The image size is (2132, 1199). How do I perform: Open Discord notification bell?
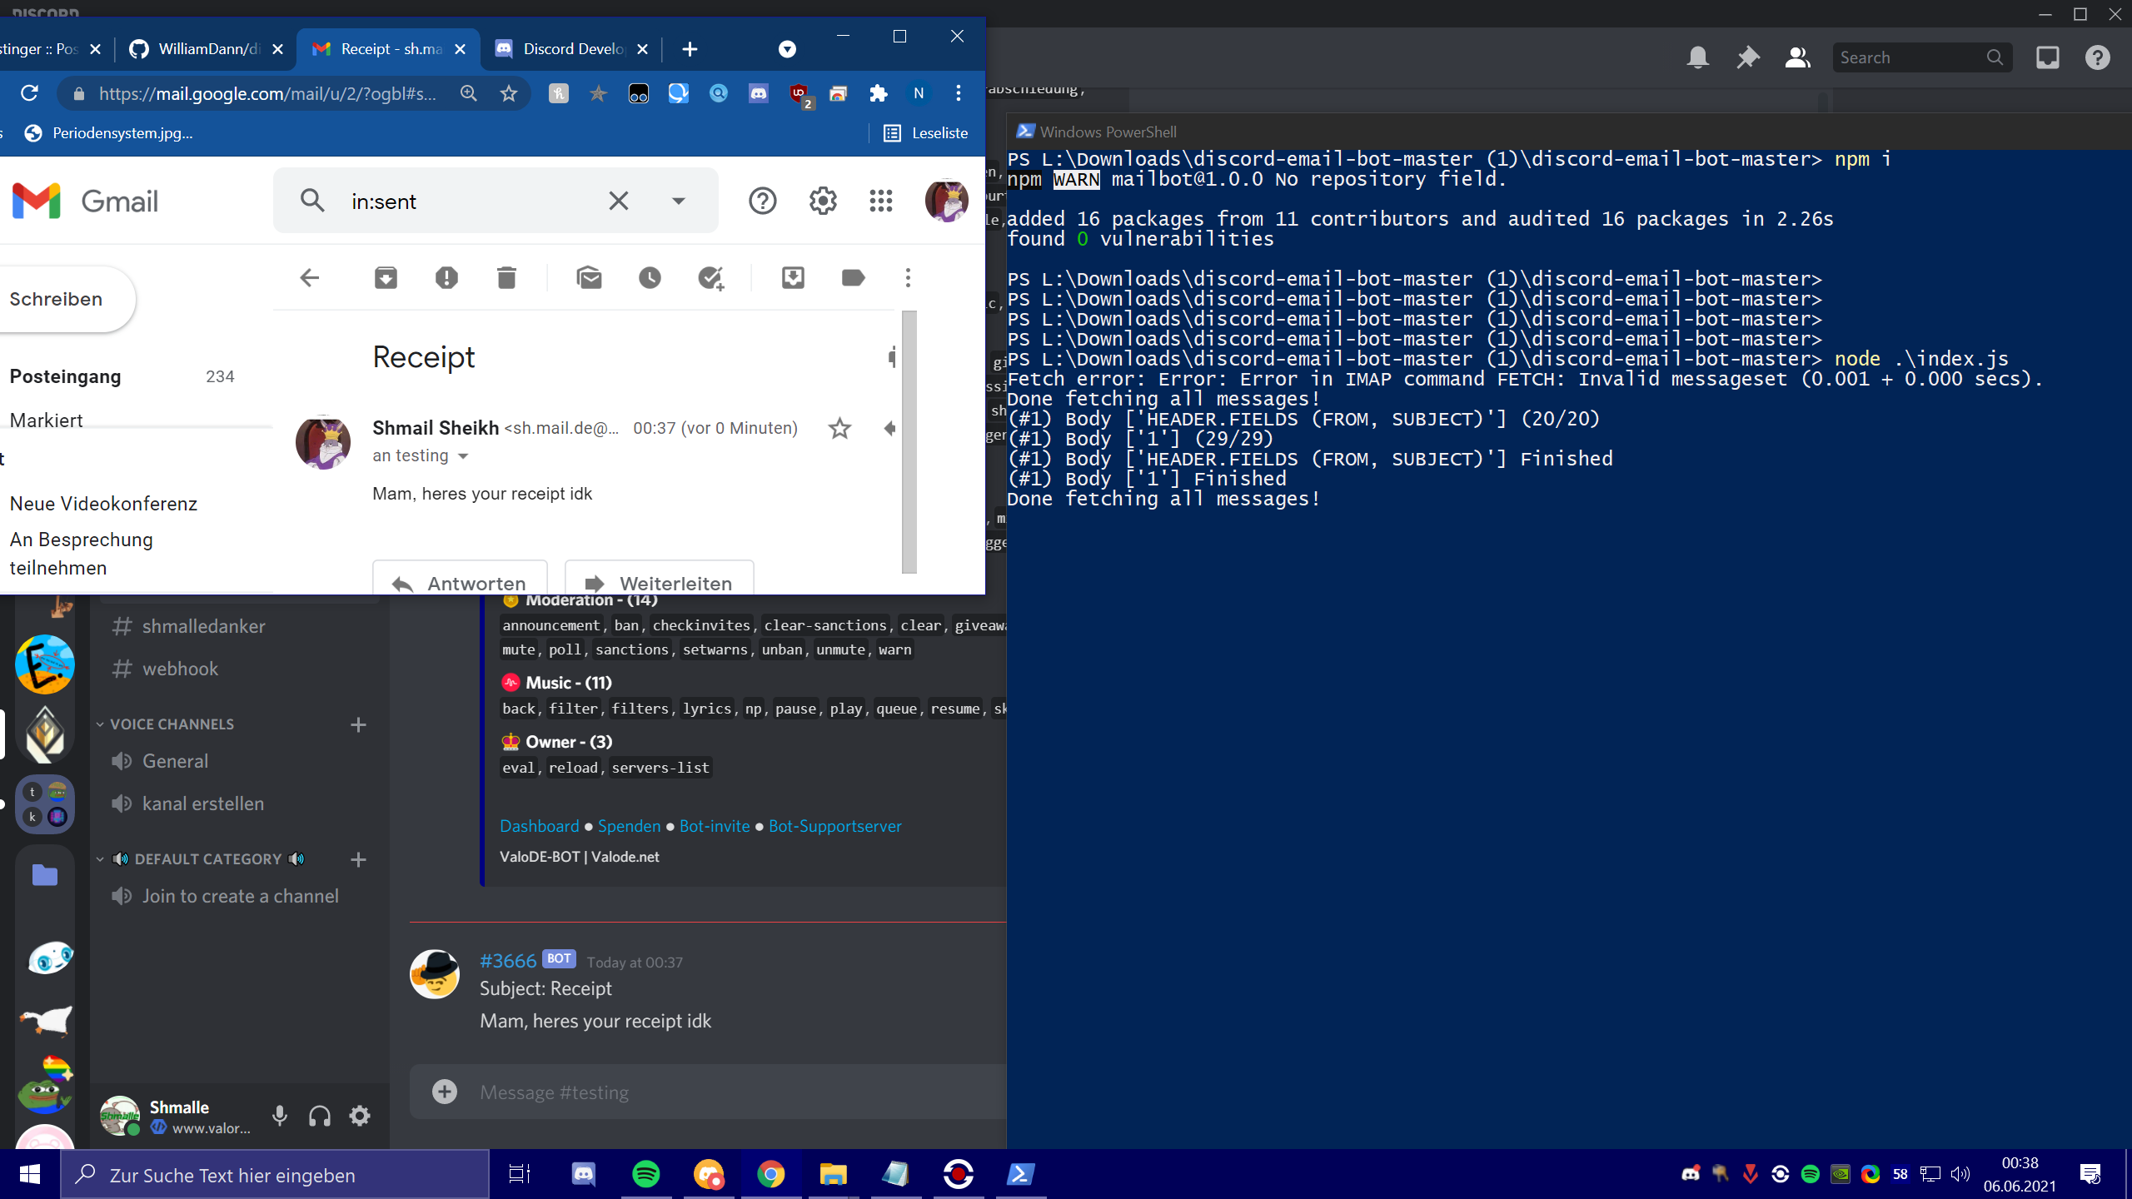(1697, 57)
